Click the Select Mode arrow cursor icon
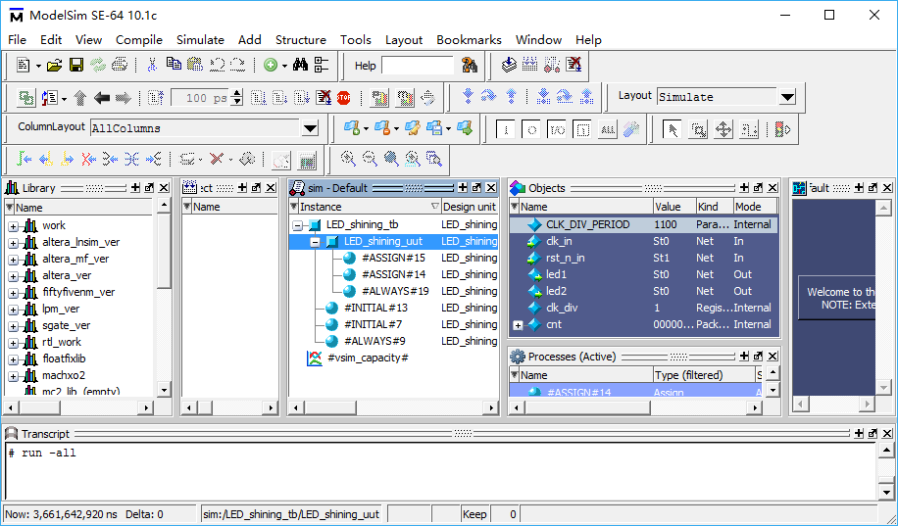Image resolution: width=898 pixels, height=526 pixels. pyautogui.click(x=672, y=129)
